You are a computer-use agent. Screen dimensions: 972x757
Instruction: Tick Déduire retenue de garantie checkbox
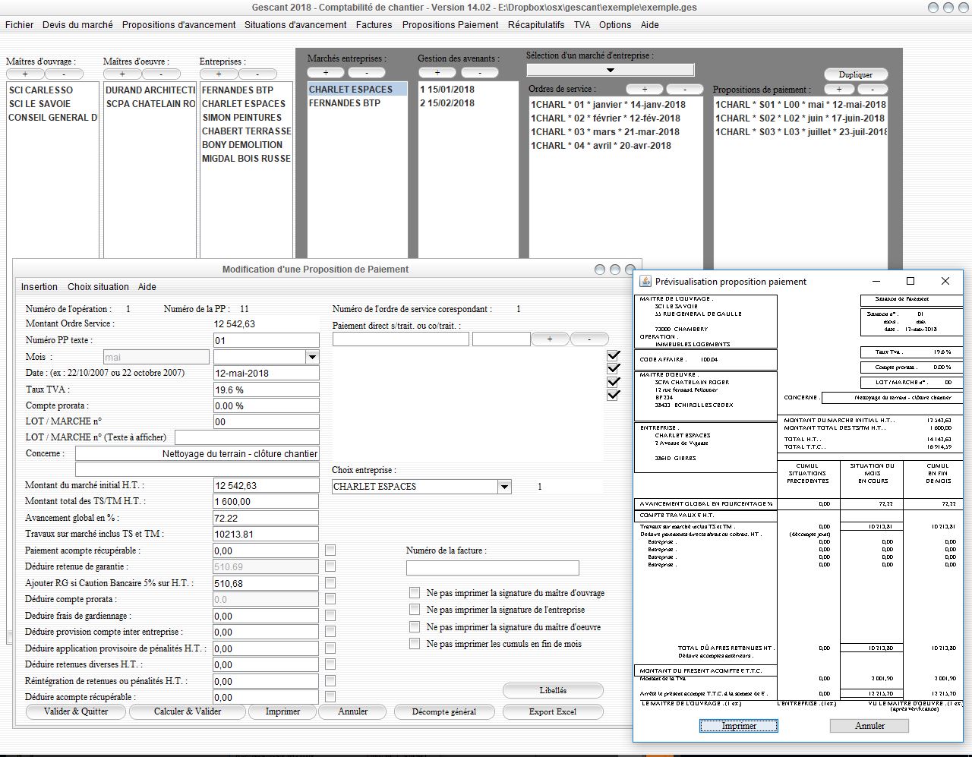click(330, 566)
